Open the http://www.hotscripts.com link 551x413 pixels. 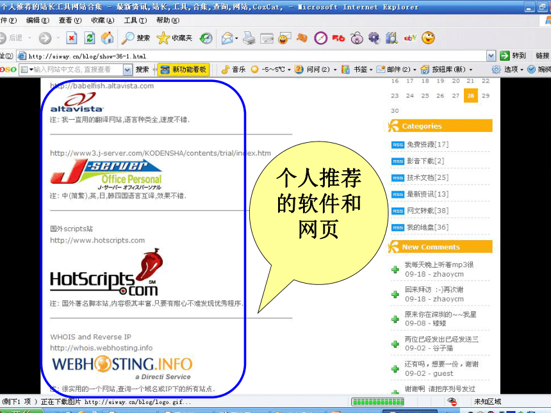(97, 240)
